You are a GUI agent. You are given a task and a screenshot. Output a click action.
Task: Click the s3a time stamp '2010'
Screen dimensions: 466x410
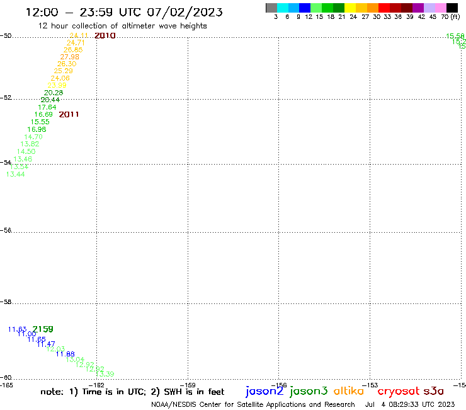(105, 36)
